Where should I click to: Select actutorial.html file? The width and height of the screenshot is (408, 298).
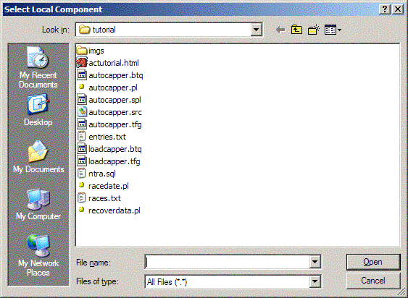108,63
